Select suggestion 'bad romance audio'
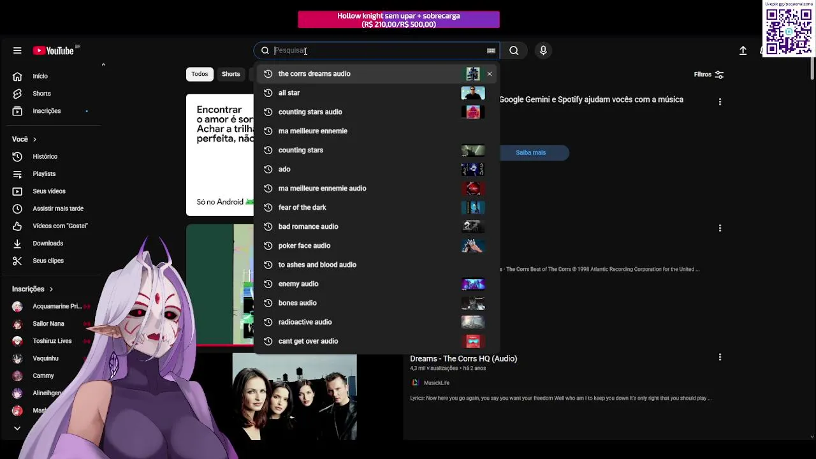The image size is (816, 459). point(376,226)
